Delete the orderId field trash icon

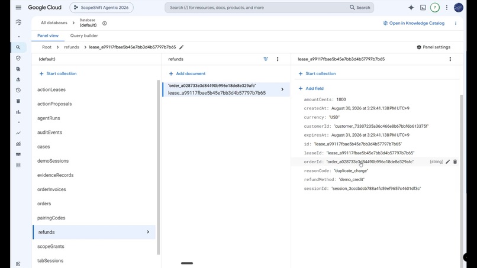(x=455, y=162)
